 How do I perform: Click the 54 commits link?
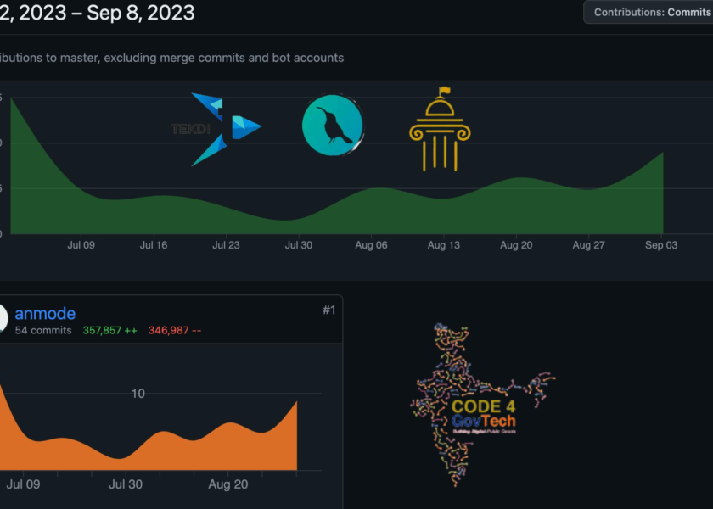(x=43, y=330)
